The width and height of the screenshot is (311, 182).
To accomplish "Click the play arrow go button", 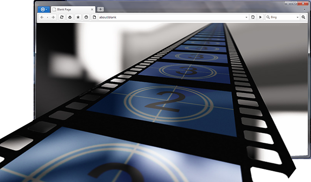I will pos(260,17).
